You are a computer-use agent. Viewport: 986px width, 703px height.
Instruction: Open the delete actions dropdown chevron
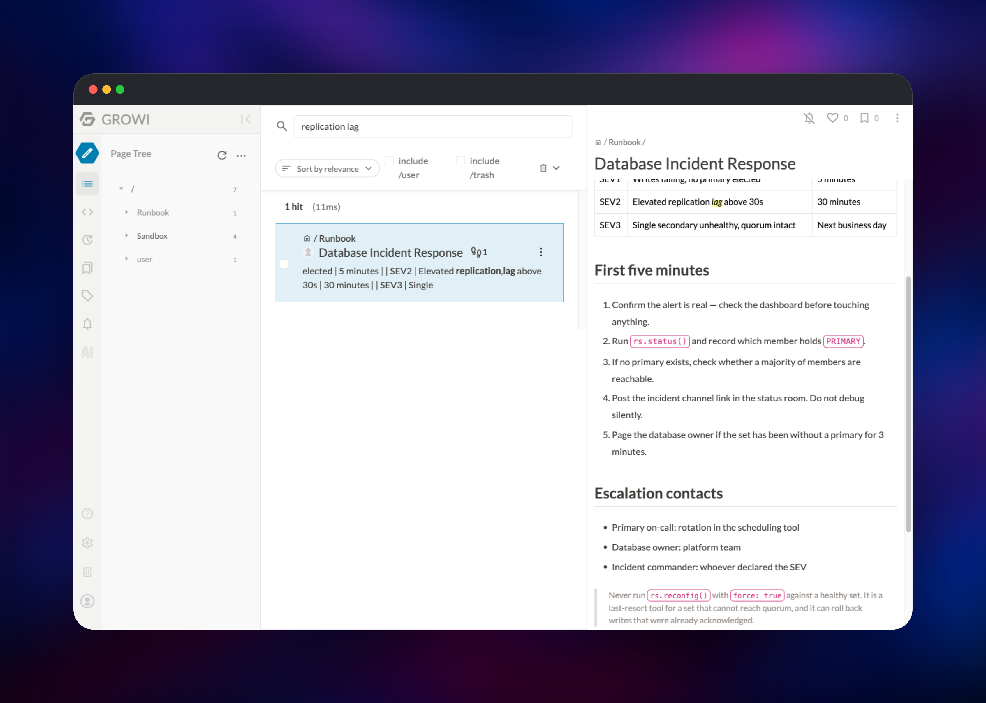tap(556, 168)
